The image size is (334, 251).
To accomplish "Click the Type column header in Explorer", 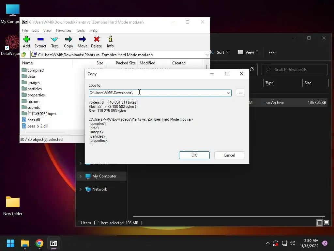I will (283, 83).
